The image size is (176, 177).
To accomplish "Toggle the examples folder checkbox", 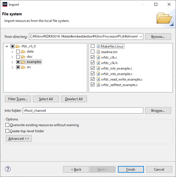I will point(18,62).
